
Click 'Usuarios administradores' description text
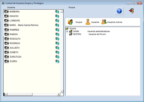(98, 31)
